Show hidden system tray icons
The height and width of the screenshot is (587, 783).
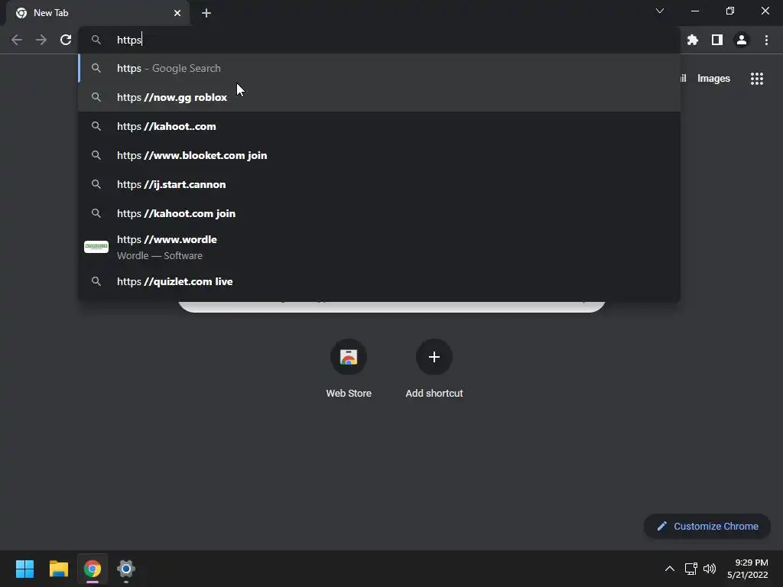(670, 569)
